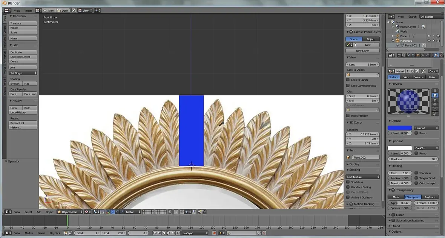Select the sphere preview shape icon

(435, 96)
